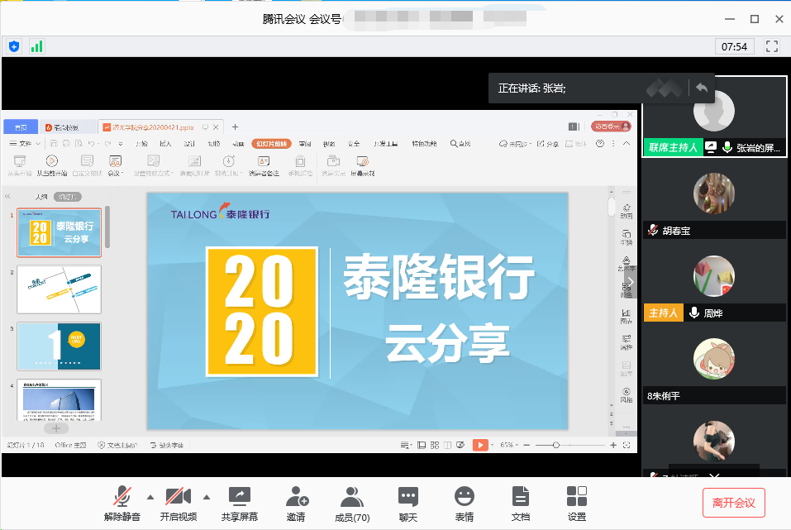The height and width of the screenshot is (530, 791).
Task: Select participant 胡春宝's video tile
Action: [x=714, y=199]
